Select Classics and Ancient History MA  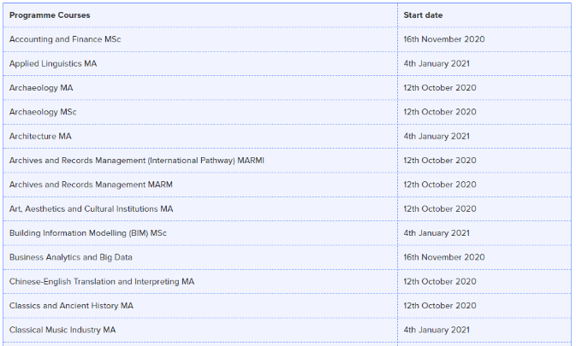click(71, 305)
